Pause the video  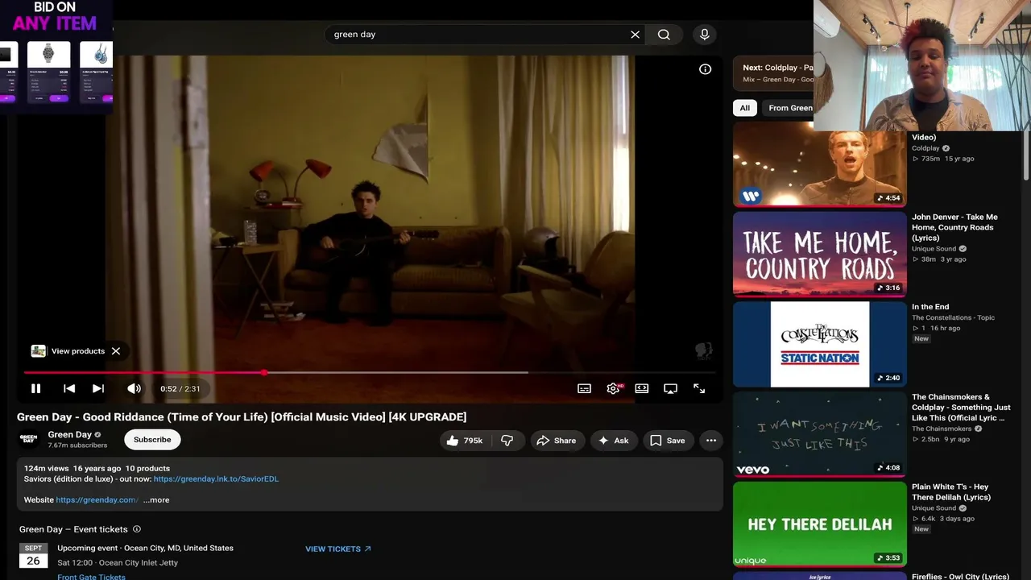click(x=36, y=388)
